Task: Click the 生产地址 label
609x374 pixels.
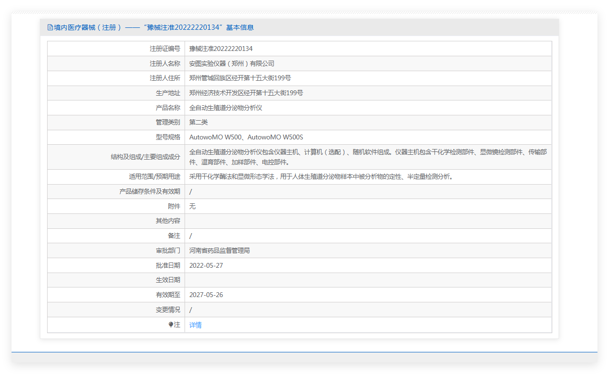Action: [x=168, y=93]
